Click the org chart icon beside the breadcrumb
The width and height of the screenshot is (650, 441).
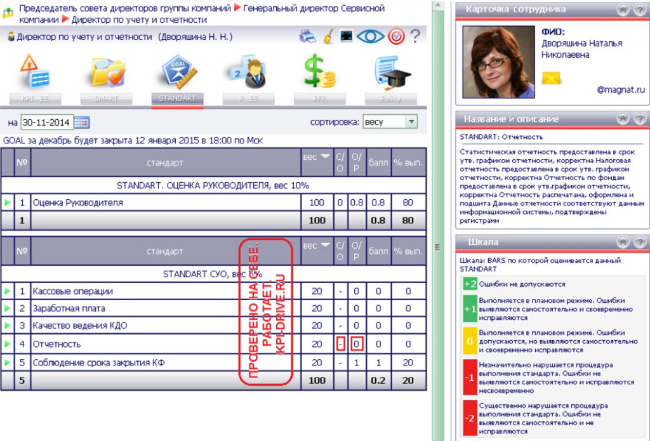[x=8, y=13]
